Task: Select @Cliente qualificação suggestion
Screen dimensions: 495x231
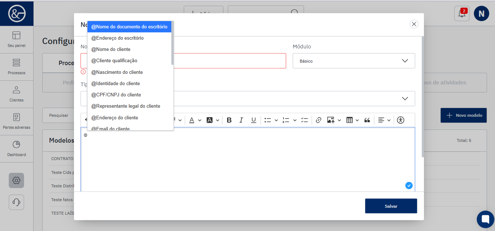Action: 129,60
